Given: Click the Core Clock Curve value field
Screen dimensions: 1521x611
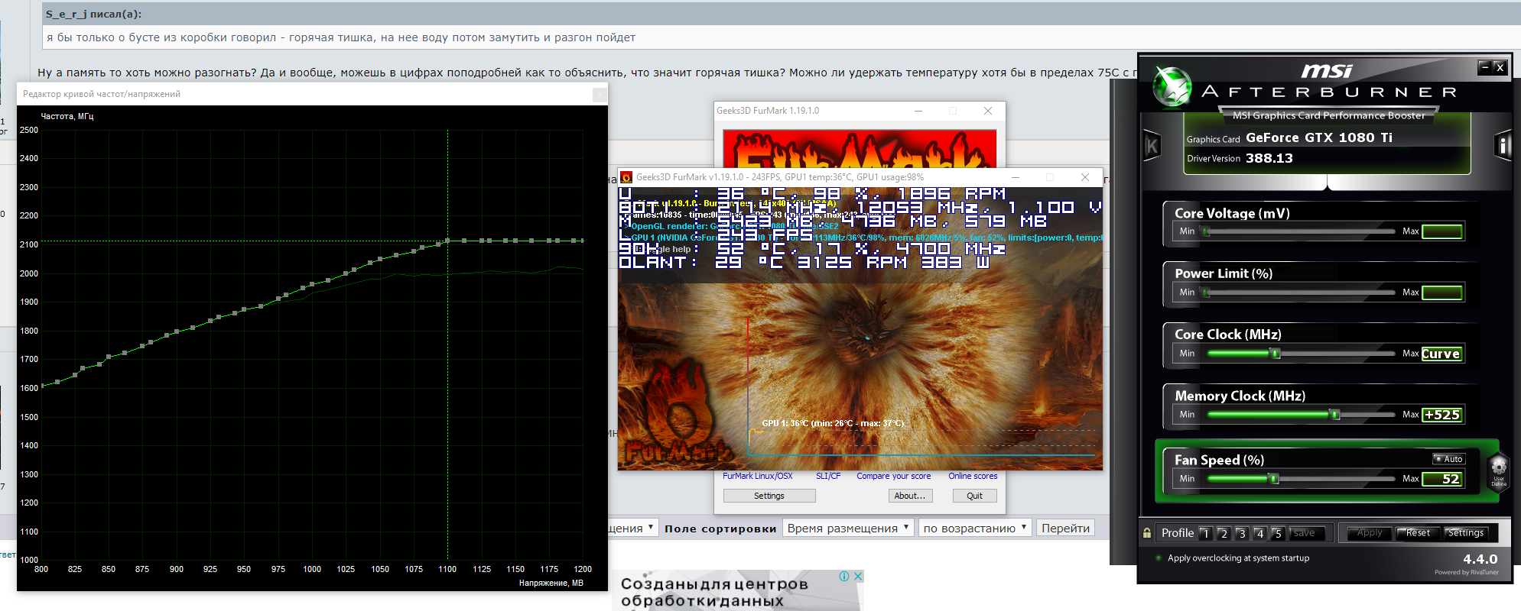Looking at the screenshot, I should click(x=1442, y=354).
